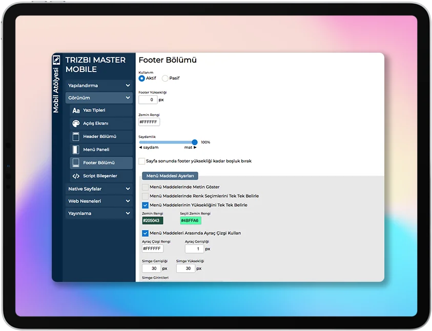The height and width of the screenshot is (331, 432).
Task: Uncheck Menü Maddeleri Arasında Ayraç Çizgi Kullan
Action: point(146,233)
